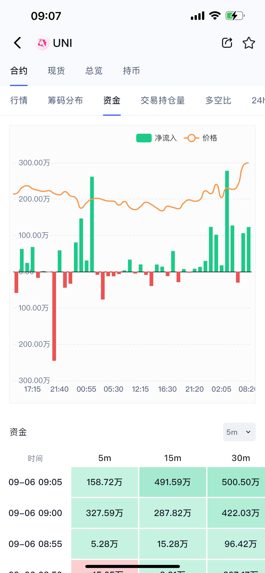Open the 5m interval dropdown
The width and height of the screenshot is (265, 573).
pyautogui.click(x=239, y=432)
